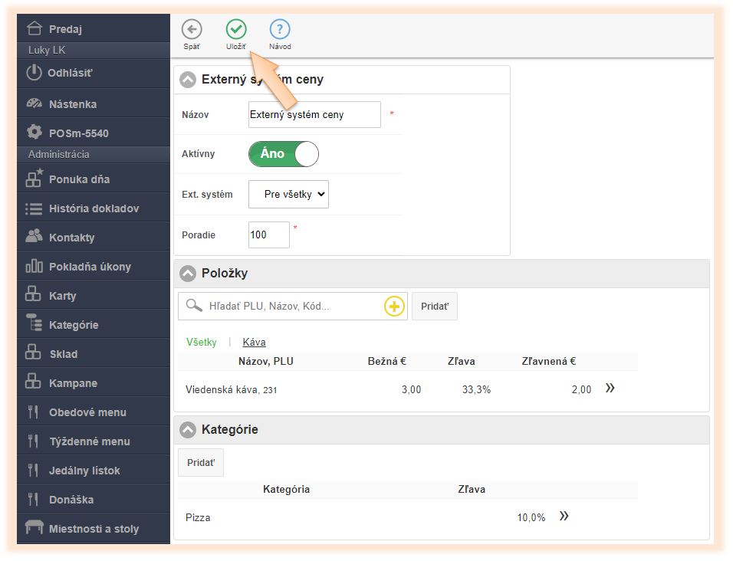
Task: Go to Sklad in sidebar
Action: (x=63, y=354)
